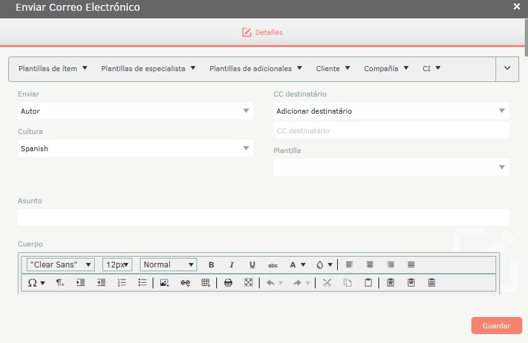The width and height of the screenshot is (528, 343).
Task: Toggle italic text formatting
Action: [x=232, y=265]
